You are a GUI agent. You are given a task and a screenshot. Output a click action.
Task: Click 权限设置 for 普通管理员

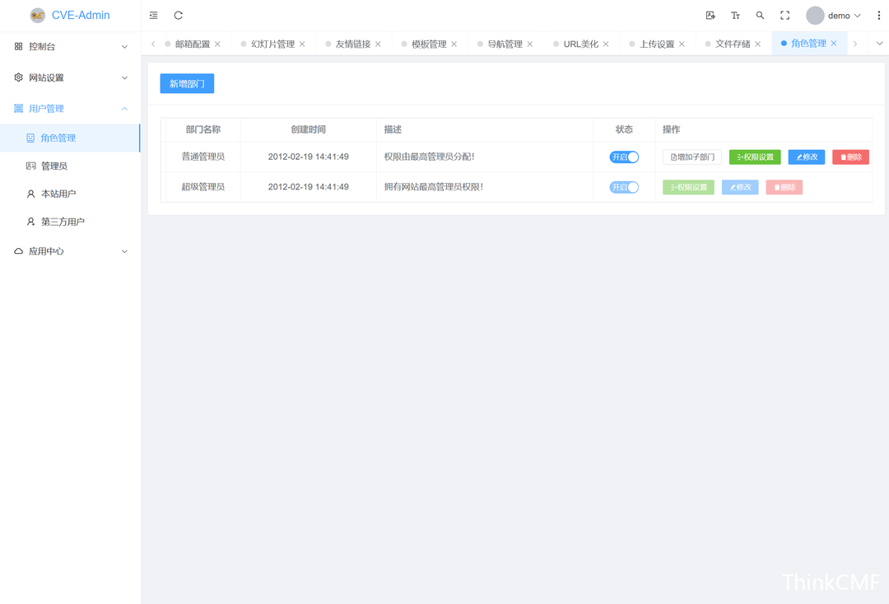[755, 157]
